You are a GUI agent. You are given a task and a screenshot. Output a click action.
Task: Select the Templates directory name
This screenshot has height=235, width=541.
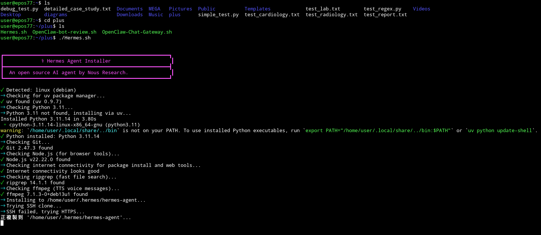tap(258, 9)
